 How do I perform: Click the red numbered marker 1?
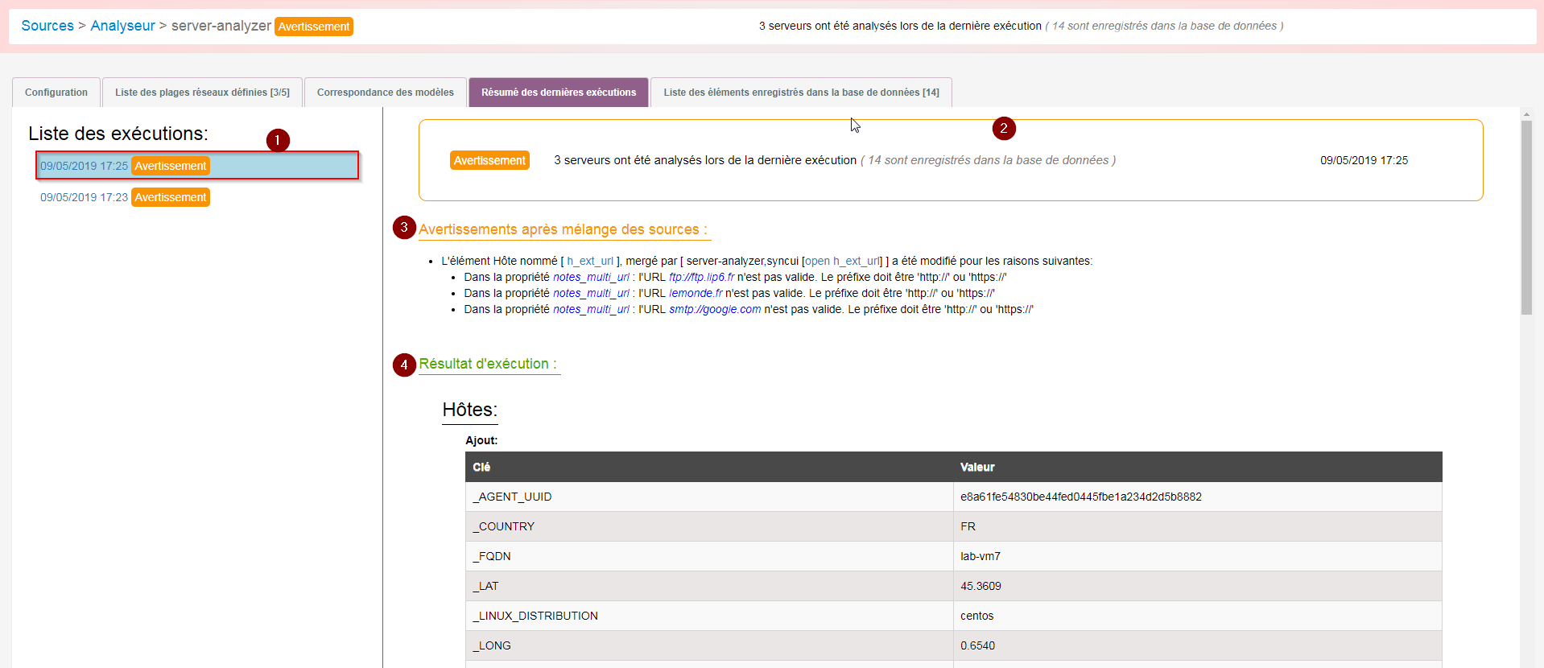278,141
